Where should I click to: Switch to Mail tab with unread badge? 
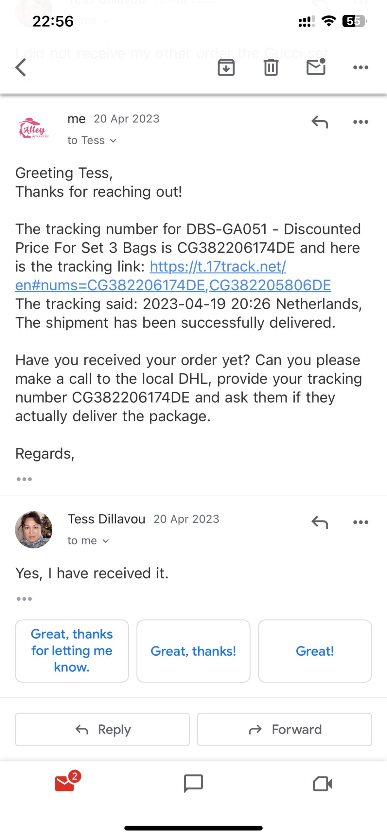[65, 783]
